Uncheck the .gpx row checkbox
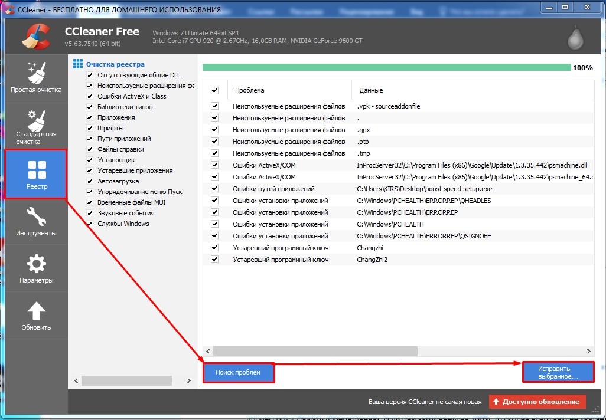The width and height of the screenshot is (606, 420). (x=214, y=129)
